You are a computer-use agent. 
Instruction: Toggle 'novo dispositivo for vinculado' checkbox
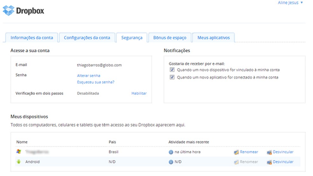(x=172, y=70)
